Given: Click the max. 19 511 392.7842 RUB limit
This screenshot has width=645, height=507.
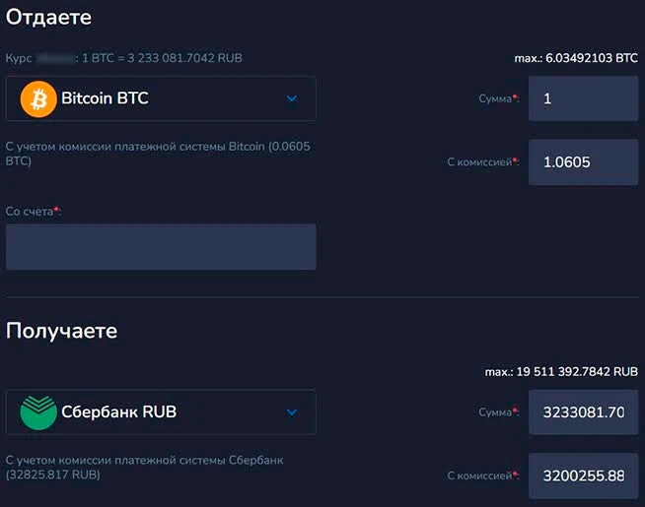Looking at the screenshot, I should (x=561, y=372).
